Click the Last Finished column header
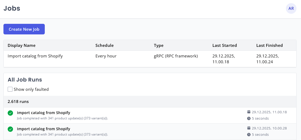The image size is (301, 140). coord(269,46)
